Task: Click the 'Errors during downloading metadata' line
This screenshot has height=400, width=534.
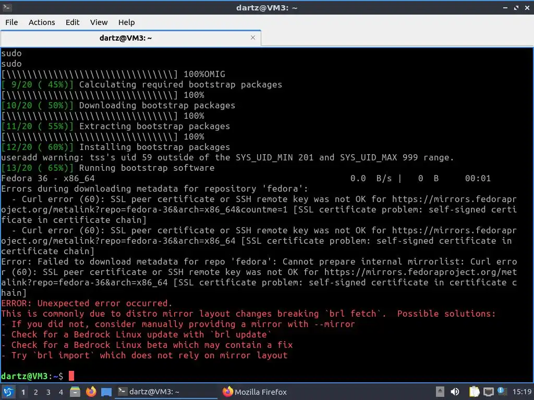Action: pos(154,189)
